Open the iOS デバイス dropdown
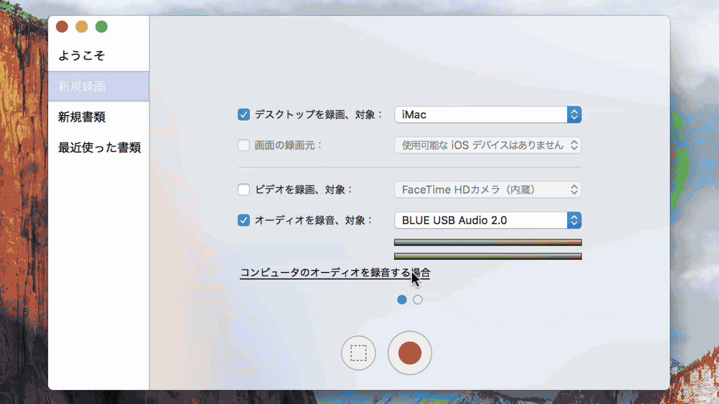 tap(488, 145)
